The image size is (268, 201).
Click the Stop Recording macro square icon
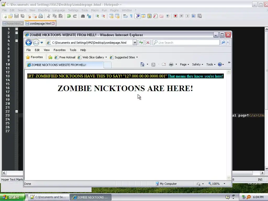(182, 16)
